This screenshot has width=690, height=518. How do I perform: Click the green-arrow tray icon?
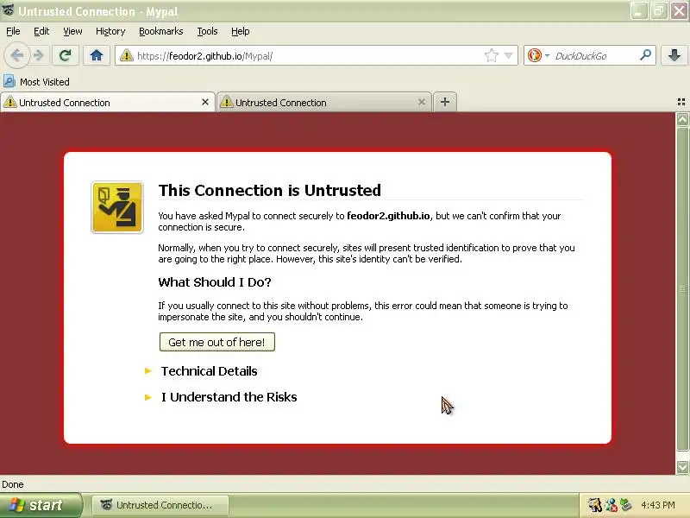626,505
